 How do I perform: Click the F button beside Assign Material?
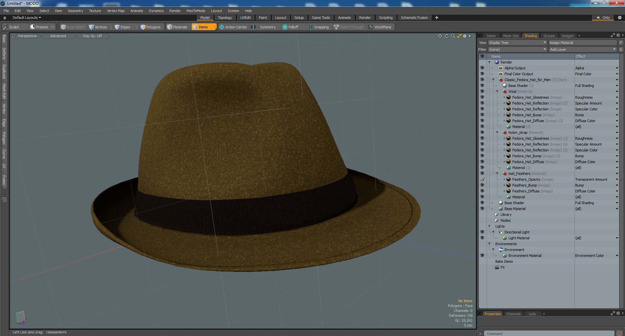[621, 43]
